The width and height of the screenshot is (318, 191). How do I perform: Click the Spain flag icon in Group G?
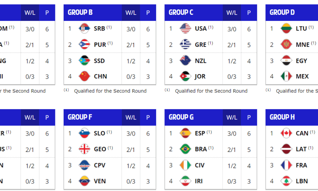[x=185, y=133]
